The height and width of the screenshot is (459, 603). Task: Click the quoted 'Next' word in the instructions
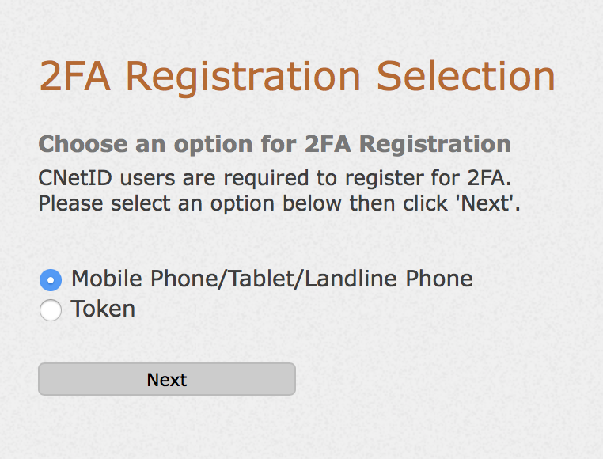coord(487,203)
